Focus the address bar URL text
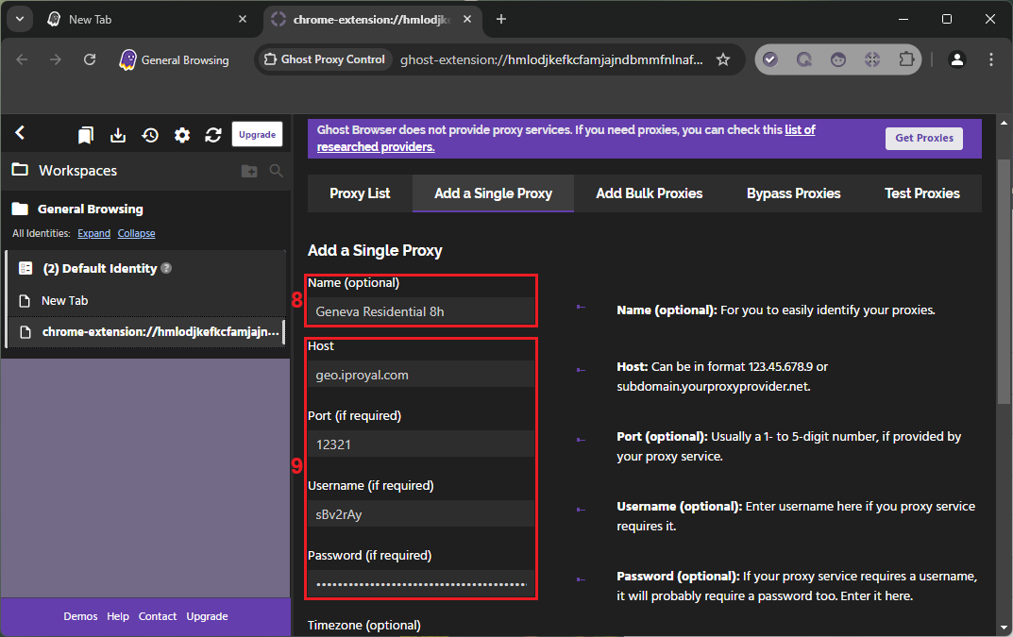This screenshot has width=1013, height=637. 551,59
